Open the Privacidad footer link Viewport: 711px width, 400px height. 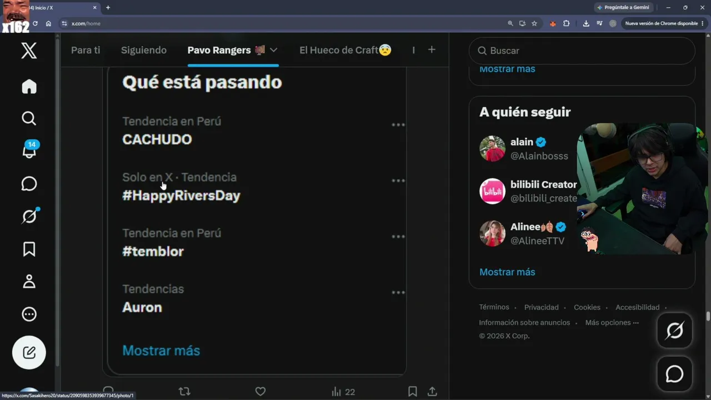pyautogui.click(x=542, y=307)
